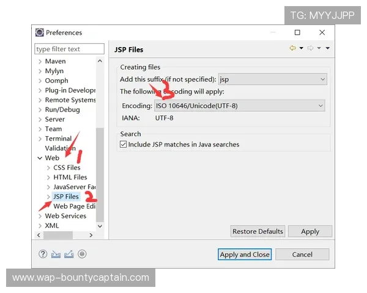Collapse the Web tree node
This screenshot has height=293, width=367.
pos(40,158)
